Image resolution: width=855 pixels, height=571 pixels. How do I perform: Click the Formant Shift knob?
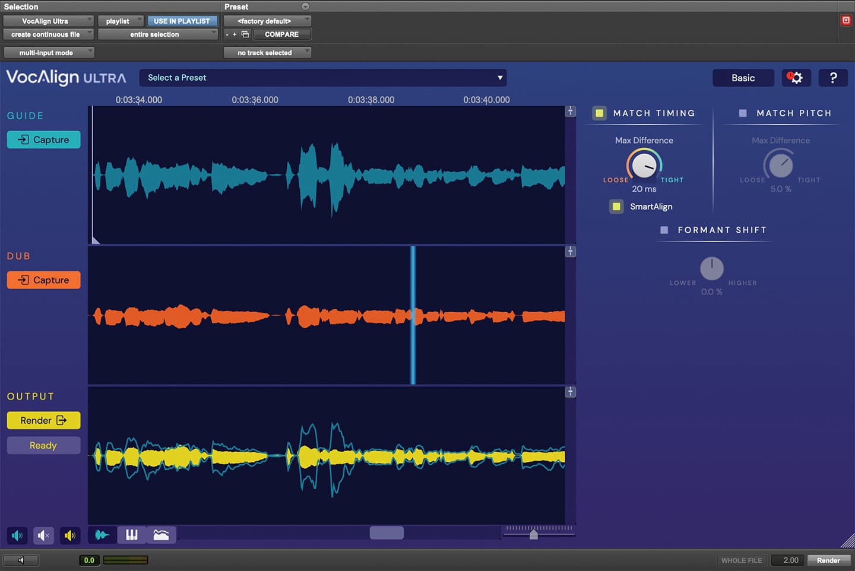click(x=711, y=268)
